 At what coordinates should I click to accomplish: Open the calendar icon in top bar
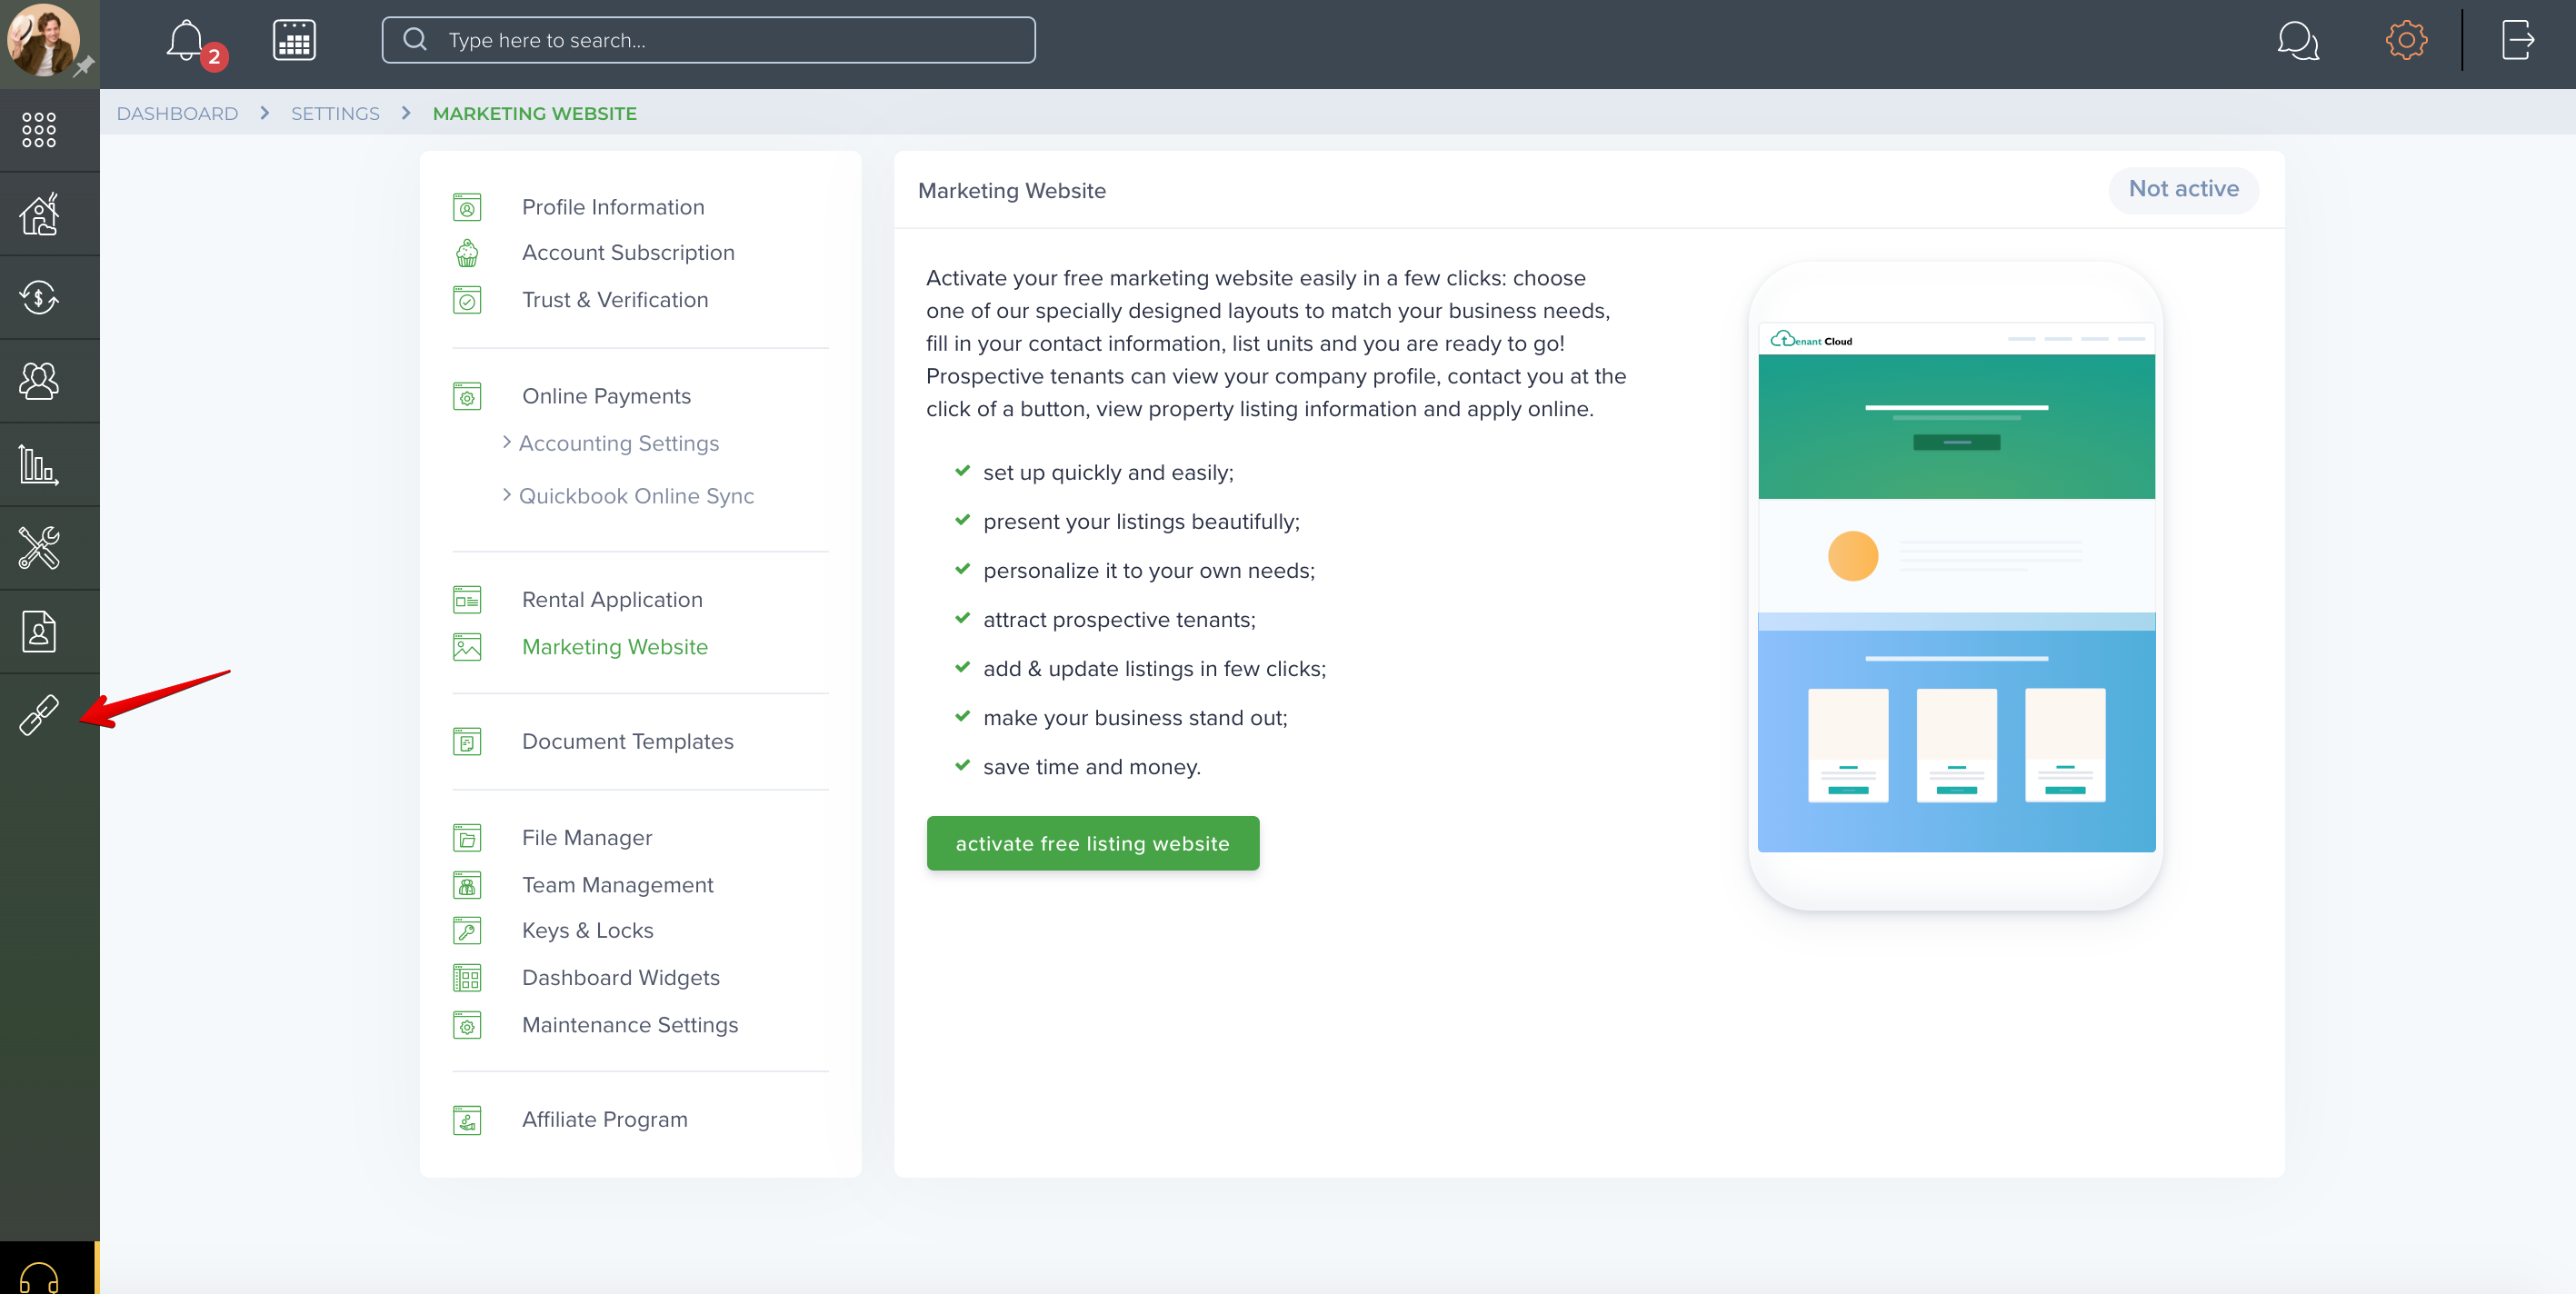(294, 40)
